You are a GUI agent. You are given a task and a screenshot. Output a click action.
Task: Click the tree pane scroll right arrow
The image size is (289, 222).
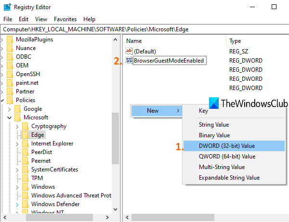(107, 217)
